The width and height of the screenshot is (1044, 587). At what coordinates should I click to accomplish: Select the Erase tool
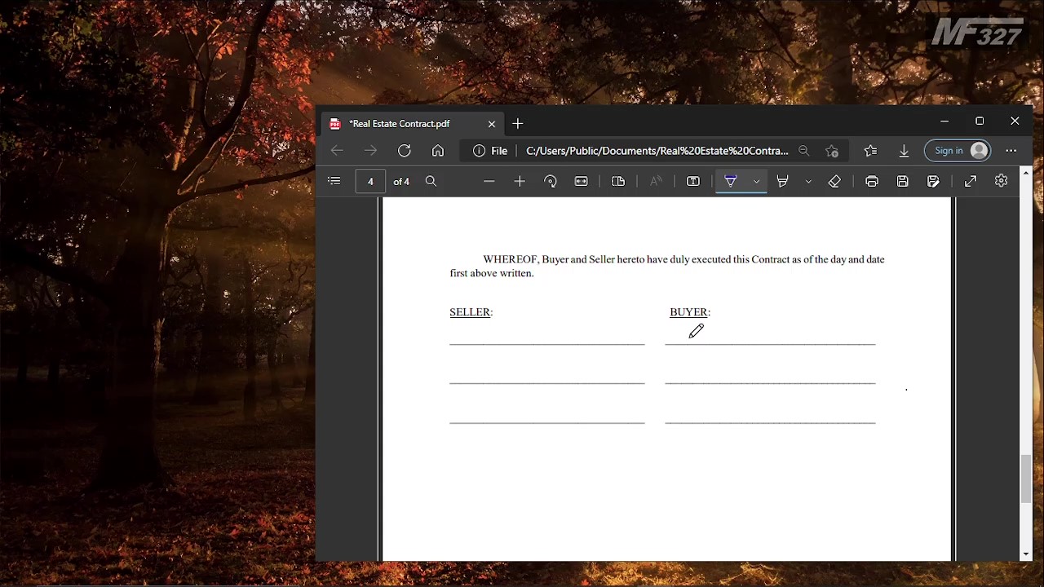tap(834, 181)
